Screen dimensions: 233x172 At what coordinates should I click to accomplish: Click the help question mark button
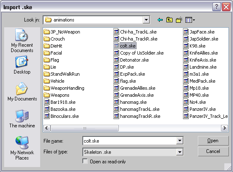216,7
